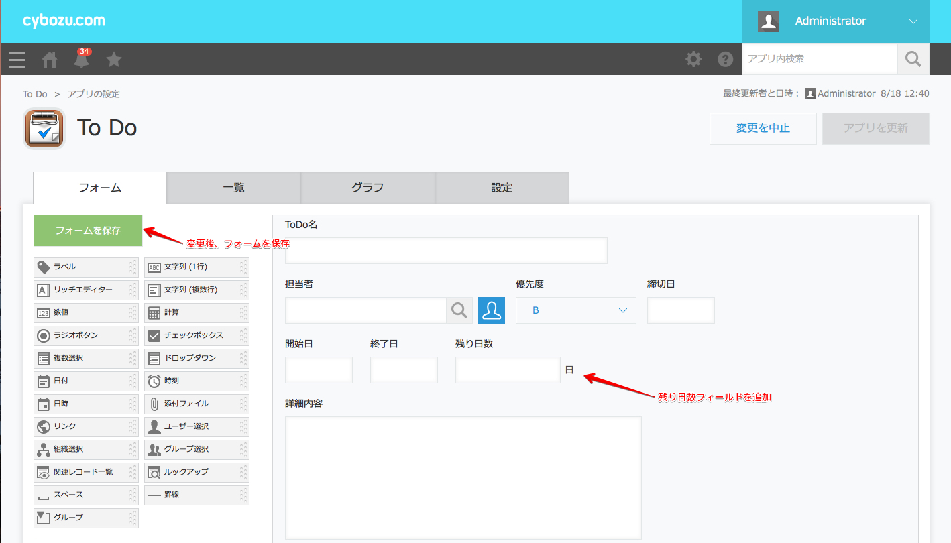Click inside the ToDo名 input field
The height and width of the screenshot is (543, 951).
[445, 250]
